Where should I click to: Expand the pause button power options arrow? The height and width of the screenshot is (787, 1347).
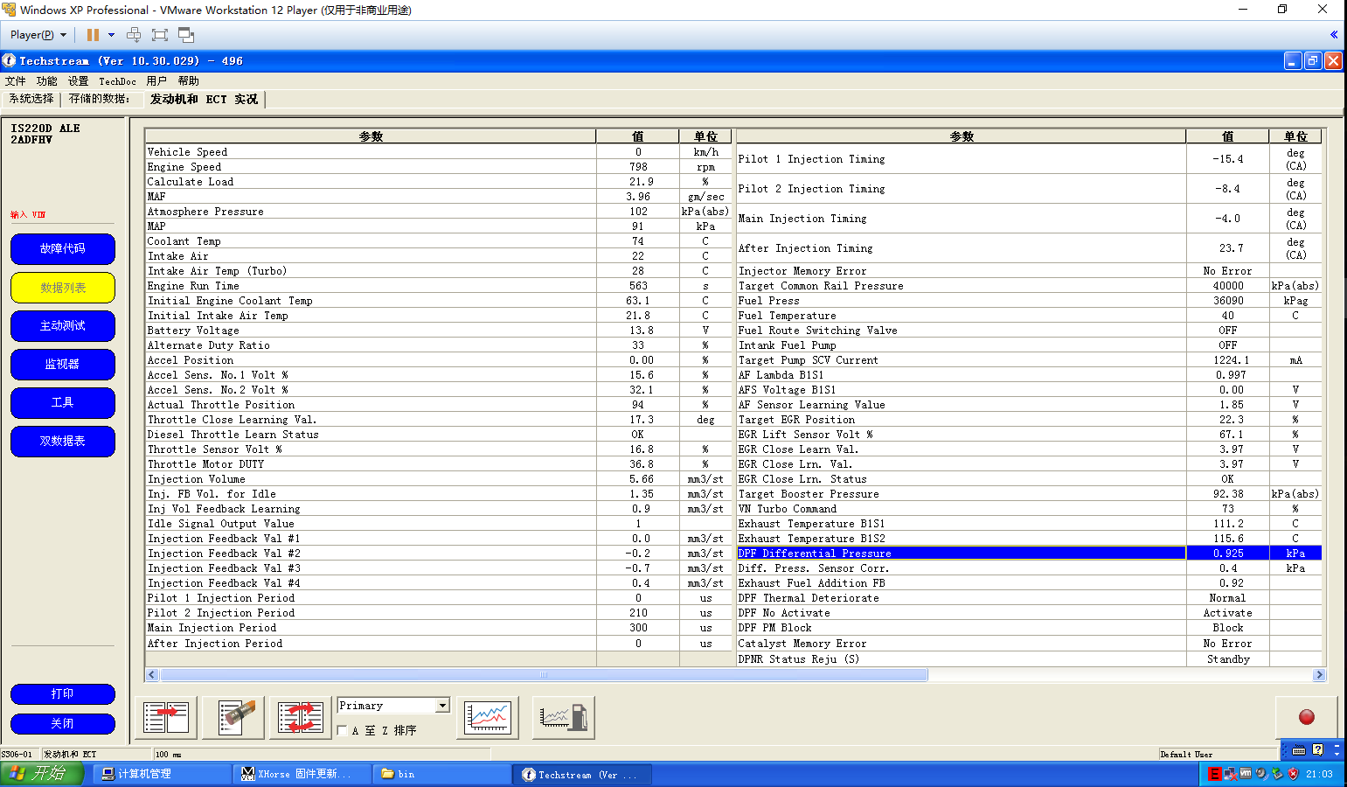(x=111, y=35)
